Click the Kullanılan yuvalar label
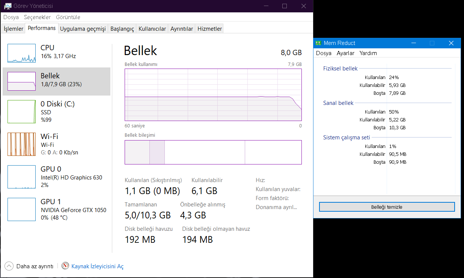Screen dimensions: 464x278 pos(278,189)
